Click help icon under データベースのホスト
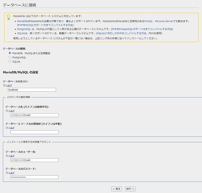The image size is (202, 193). pyautogui.click(x=4, y=86)
